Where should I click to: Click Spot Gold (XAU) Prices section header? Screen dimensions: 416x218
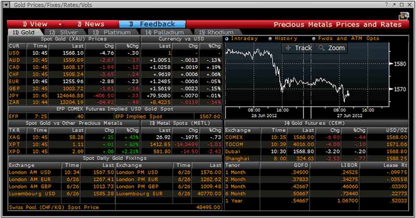pyautogui.click(x=73, y=39)
